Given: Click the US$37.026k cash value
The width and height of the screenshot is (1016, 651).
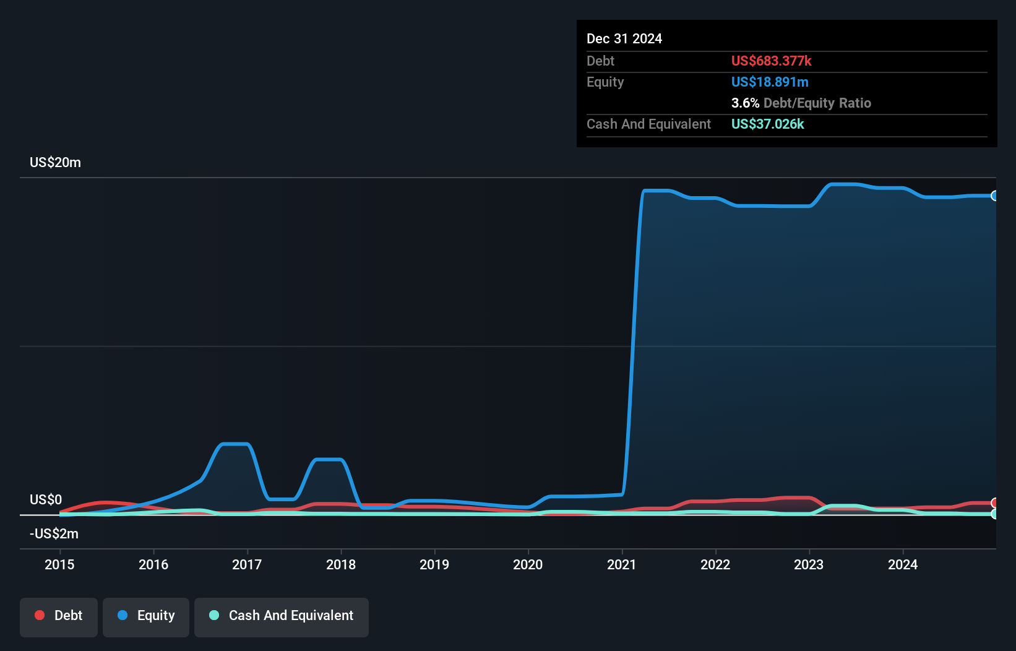Looking at the screenshot, I should (767, 124).
